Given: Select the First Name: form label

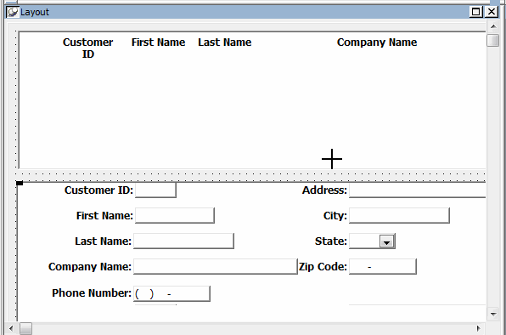Looking at the screenshot, I should pyautogui.click(x=104, y=215).
